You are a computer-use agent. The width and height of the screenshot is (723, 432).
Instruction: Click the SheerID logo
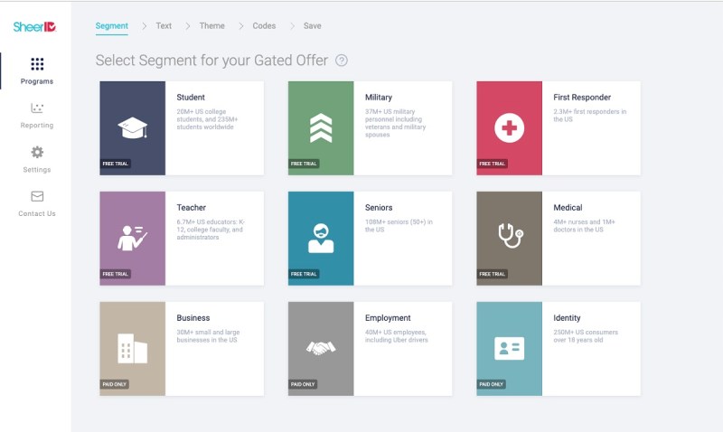coord(34,27)
